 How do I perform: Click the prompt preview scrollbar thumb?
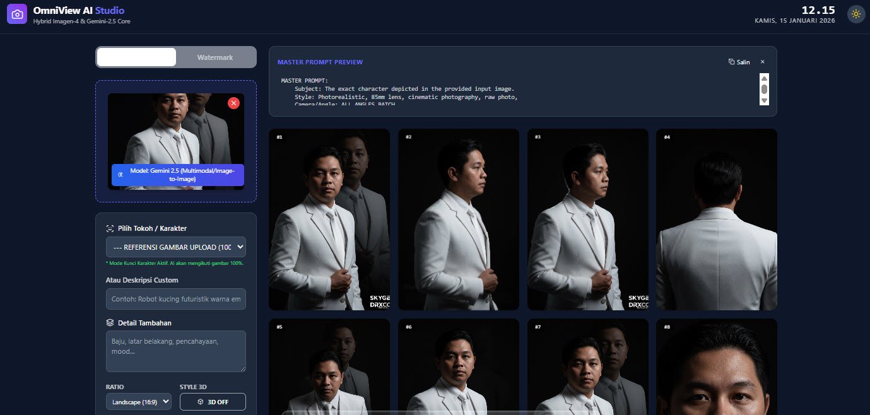(x=764, y=90)
